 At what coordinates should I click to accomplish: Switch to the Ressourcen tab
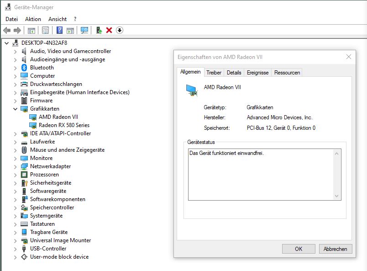287,73
